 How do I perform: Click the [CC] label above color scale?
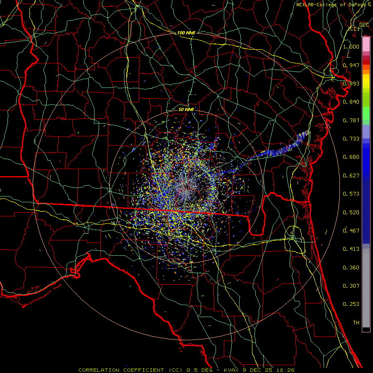[x=354, y=29]
